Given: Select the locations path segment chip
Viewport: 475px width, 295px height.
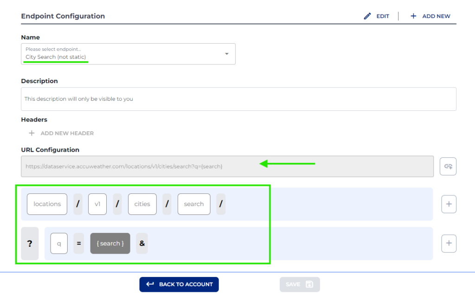Looking at the screenshot, I should (47, 204).
